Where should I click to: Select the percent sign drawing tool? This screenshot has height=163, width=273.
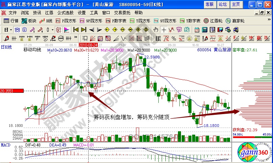[x=174, y=38]
